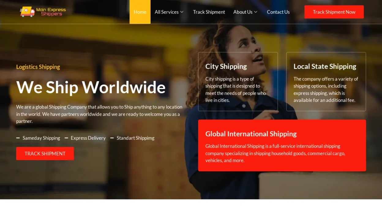The width and height of the screenshot is (382, 215).
Task: Go to Track Shipment in navigation
Action: point(209,12)
